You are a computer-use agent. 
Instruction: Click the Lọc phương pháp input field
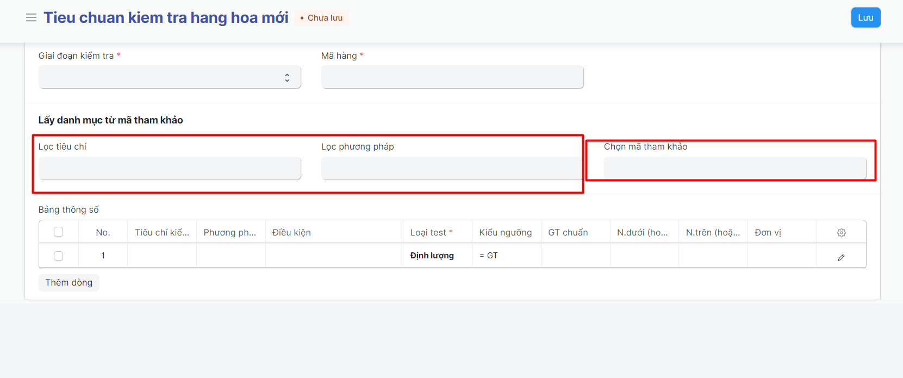tap(452, 168)
